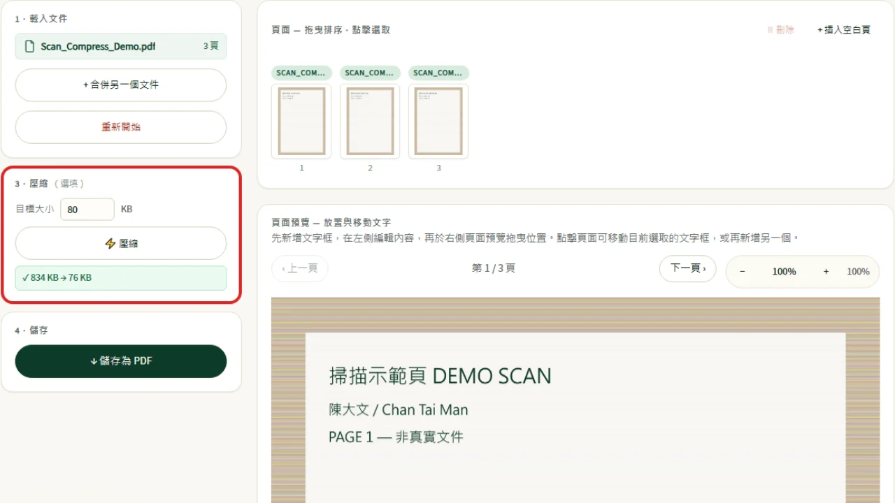Click the PAGE 1 — 非真實文件 text
Image resolution: width=895 pixels, height=503 pixels.
[396, 437]
